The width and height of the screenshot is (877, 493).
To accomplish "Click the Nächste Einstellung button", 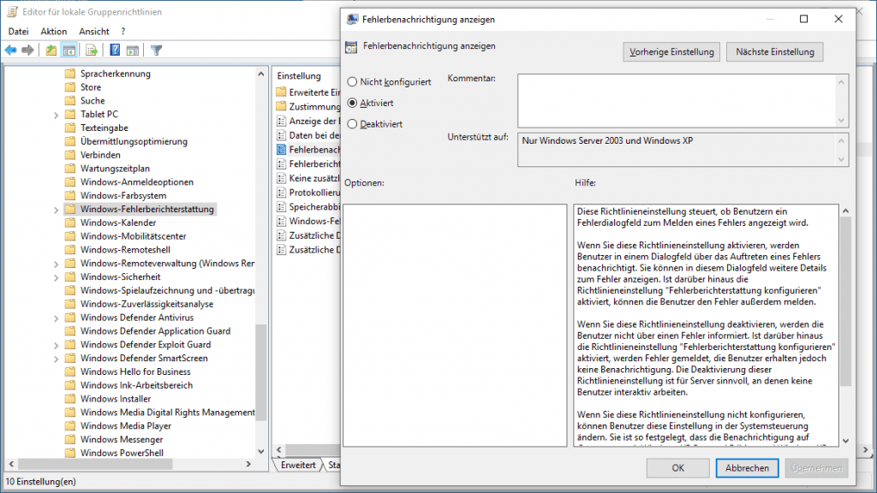I will (773, 51).
